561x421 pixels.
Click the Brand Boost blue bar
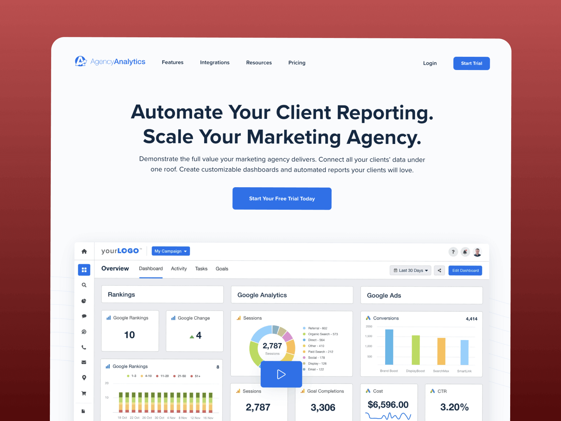click(389, 347)
